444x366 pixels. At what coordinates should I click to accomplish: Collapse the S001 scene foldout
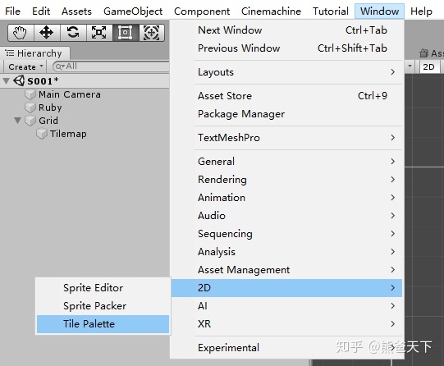(x=7, y=81)
